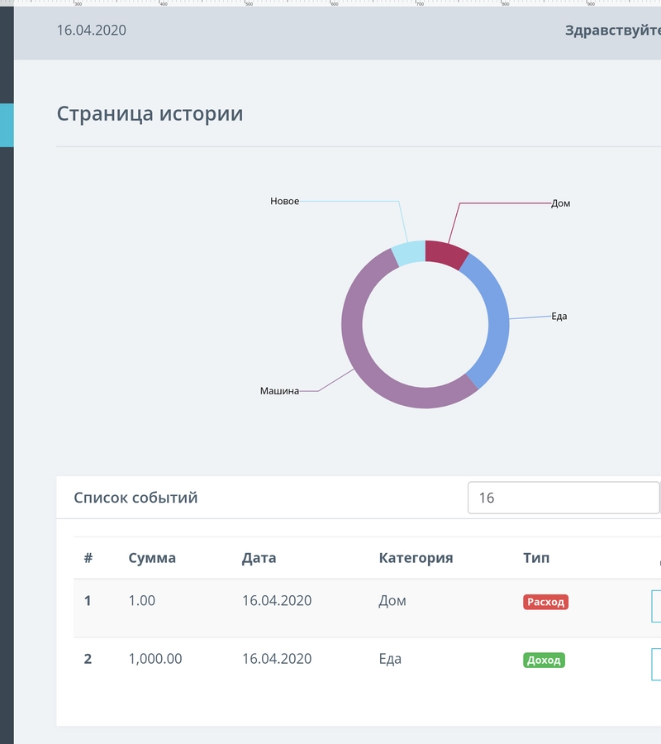Select the highlighted teal sidebar item
The height and width of the screenshot is (744, 661).
pyautogui.click(x=7, y=125)
